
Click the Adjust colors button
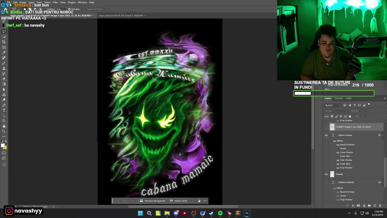pos(178,201)
